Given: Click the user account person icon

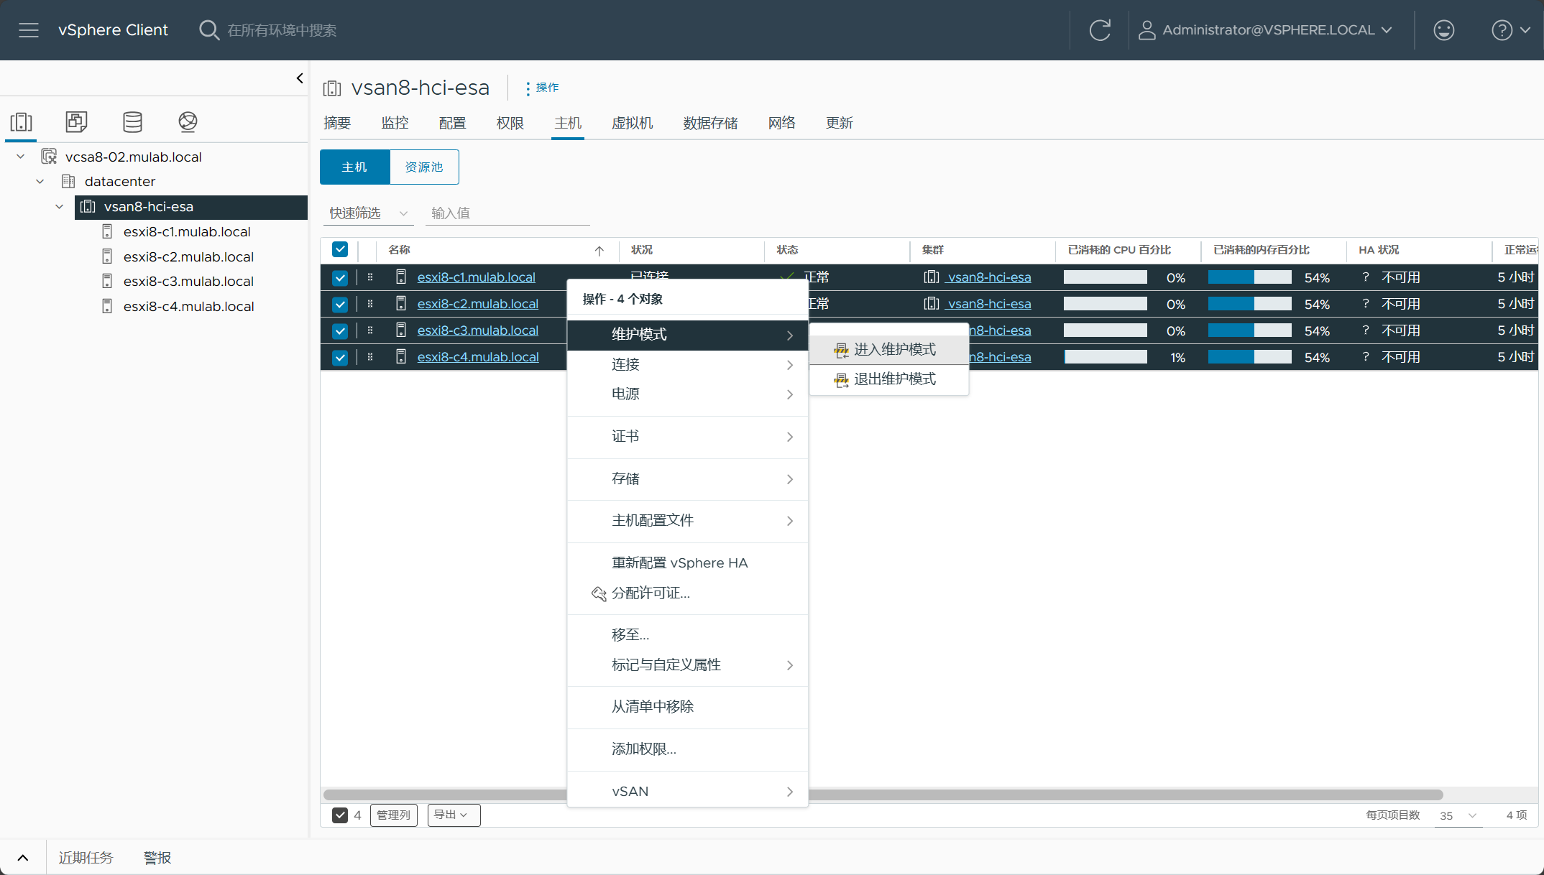Looking at the screenshot, I should point(1146,30).
